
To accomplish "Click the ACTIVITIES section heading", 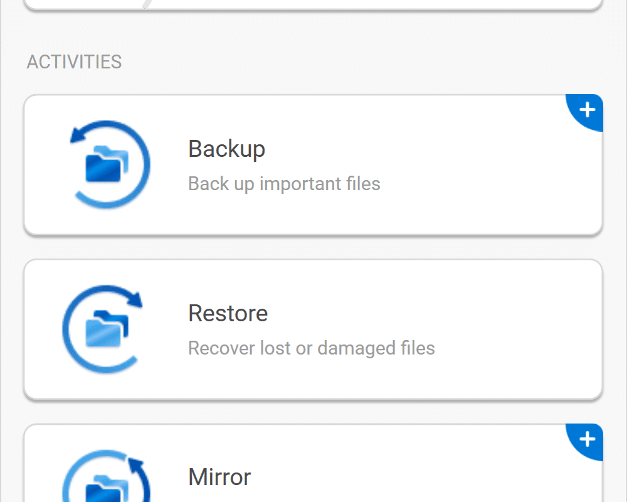I will click(74, 61).
